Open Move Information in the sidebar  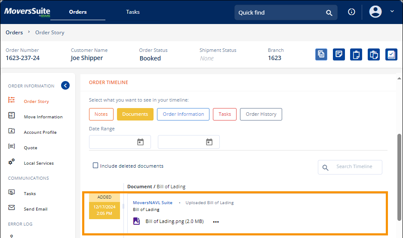tap(43, 117)
